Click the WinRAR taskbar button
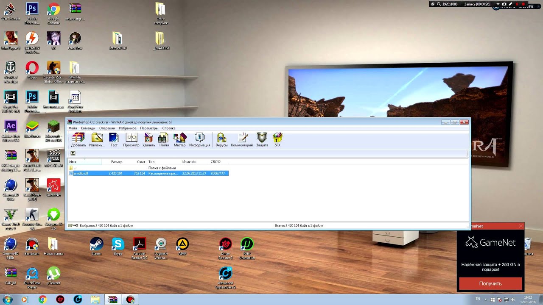543x305 pixels. pos(113,299)
